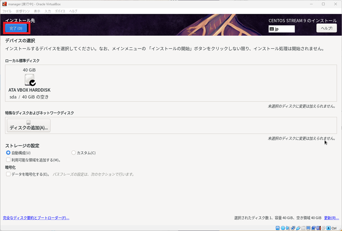Close the VirtualBox manager window

click(x=336, y=4)
